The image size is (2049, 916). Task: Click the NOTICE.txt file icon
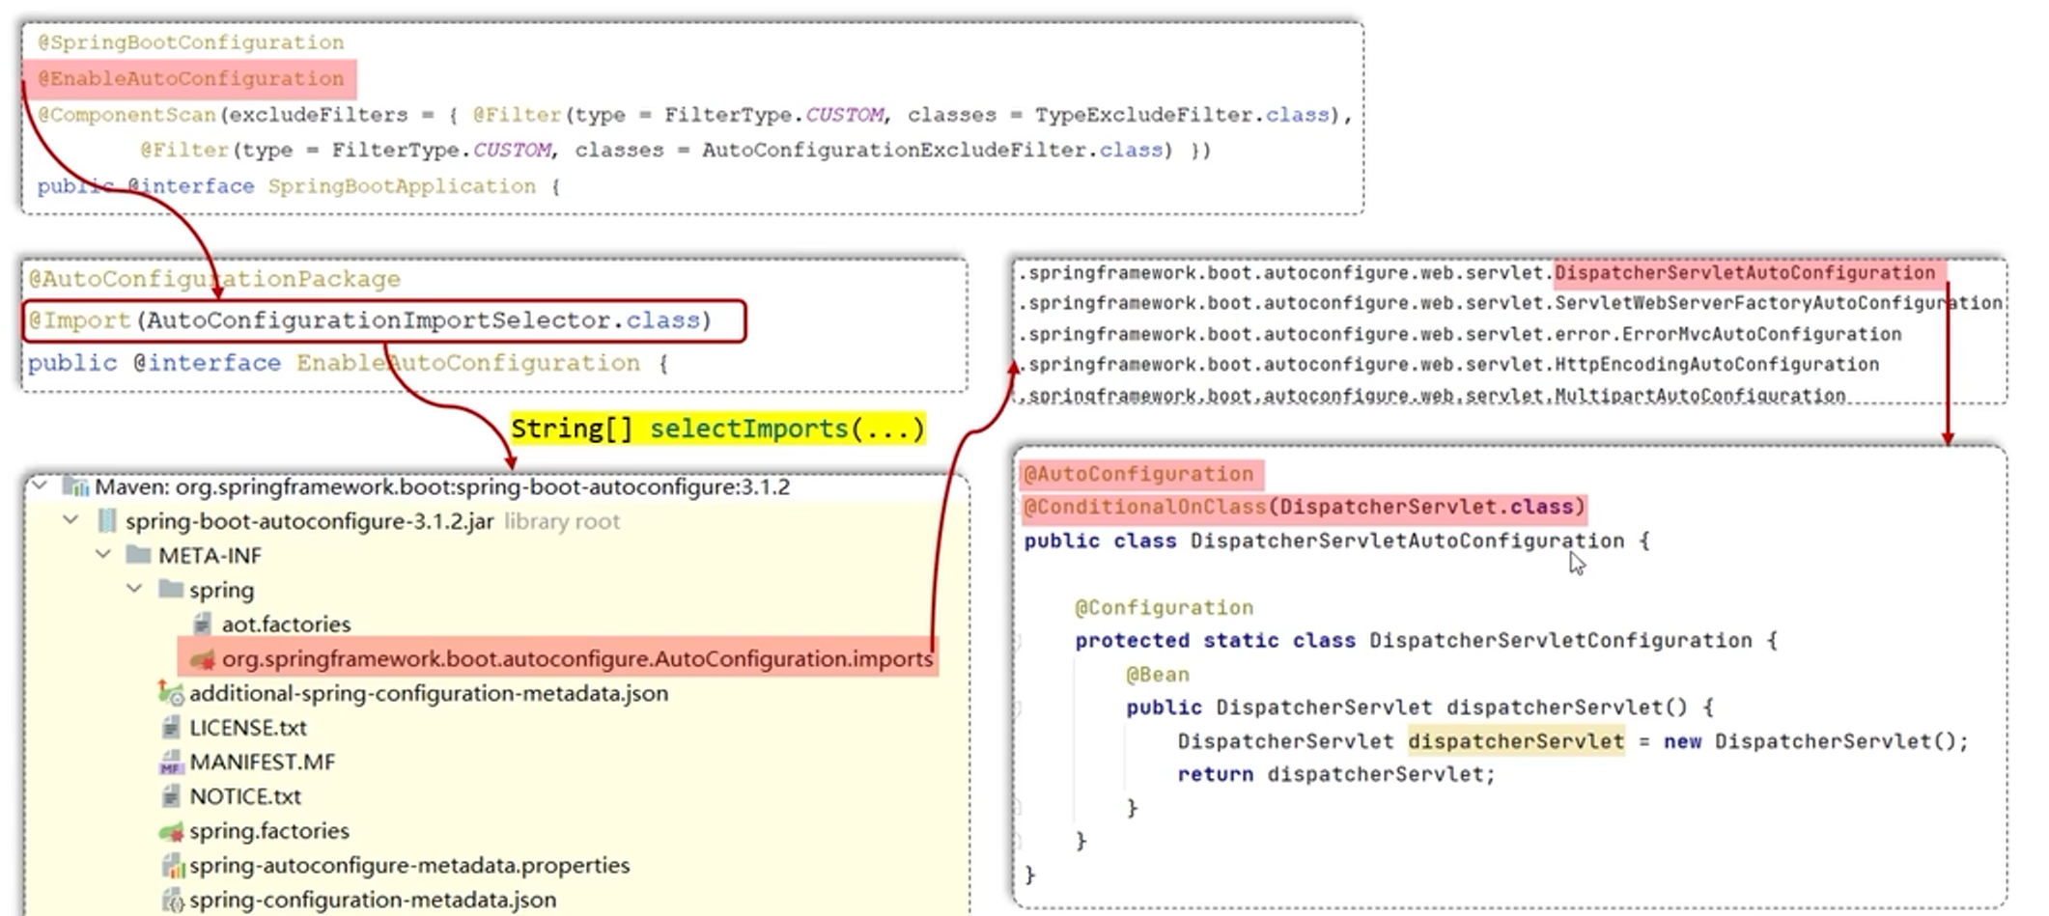click(171, 796)
